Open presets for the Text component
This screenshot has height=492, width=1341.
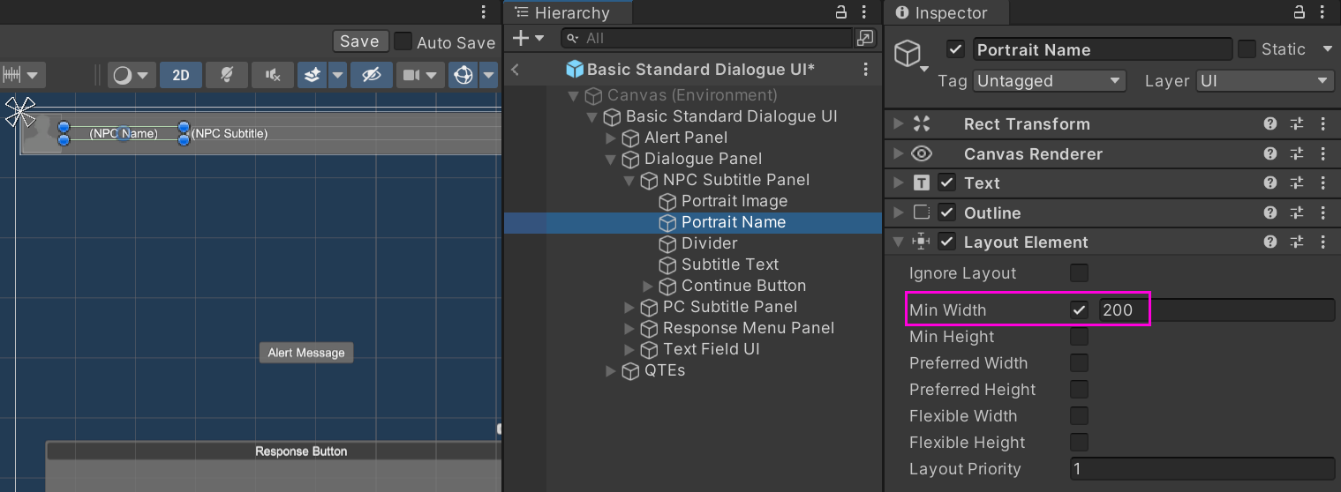(x=1297, y=183)
